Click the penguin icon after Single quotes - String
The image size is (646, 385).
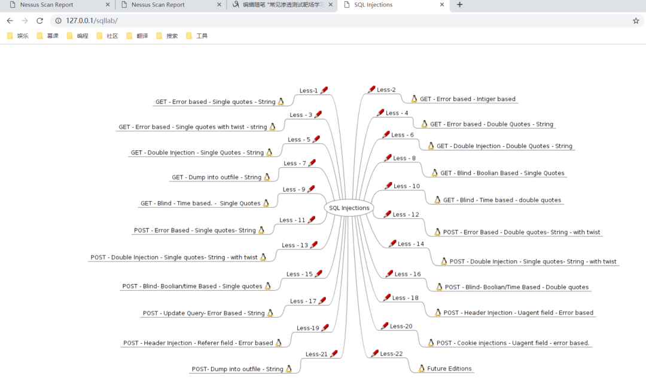pyautogui.click(x=281, y=101)
